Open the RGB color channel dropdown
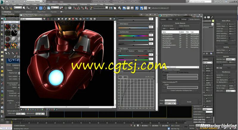 tap(31, 19)
